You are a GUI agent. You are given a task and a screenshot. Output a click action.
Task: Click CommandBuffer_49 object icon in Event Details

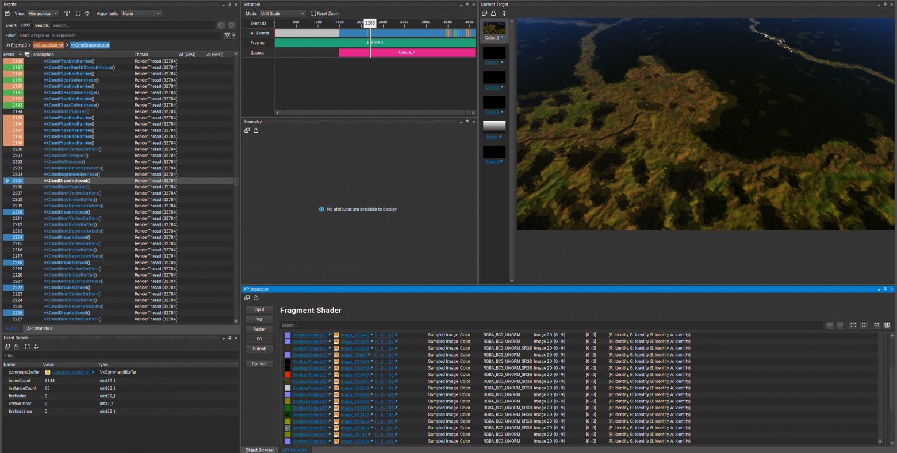coord(48,373)
